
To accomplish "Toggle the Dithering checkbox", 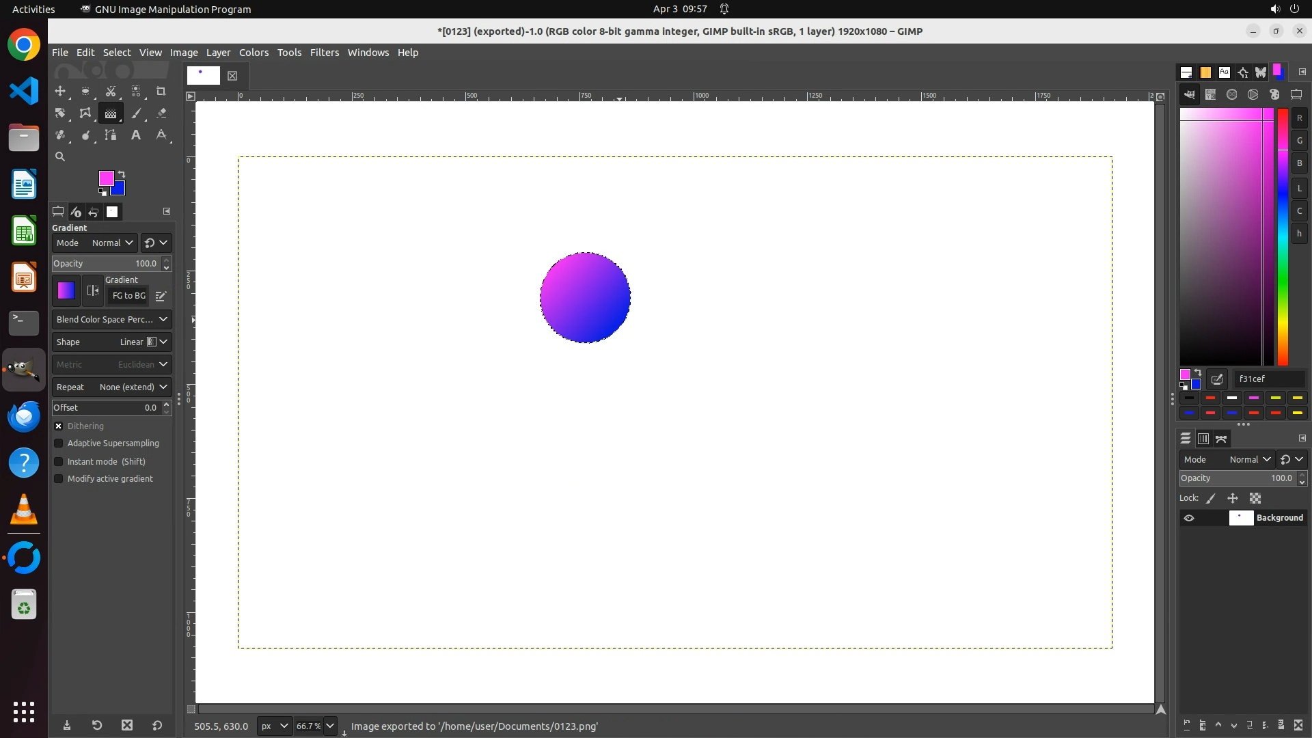I will click(59, 426).
